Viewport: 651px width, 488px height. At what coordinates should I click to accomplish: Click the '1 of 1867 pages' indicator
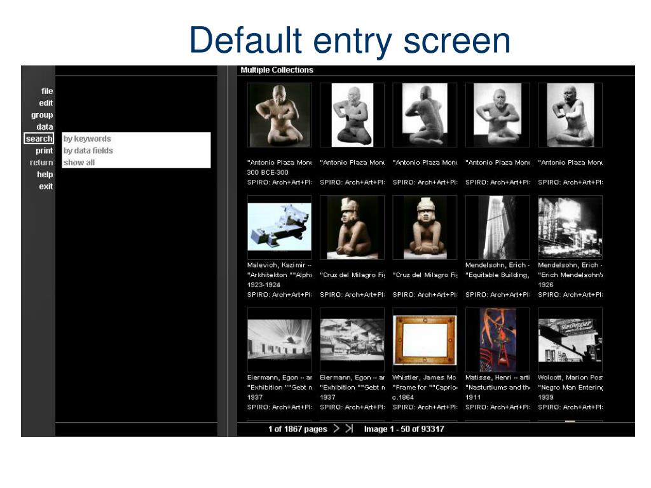coord(298,429)
